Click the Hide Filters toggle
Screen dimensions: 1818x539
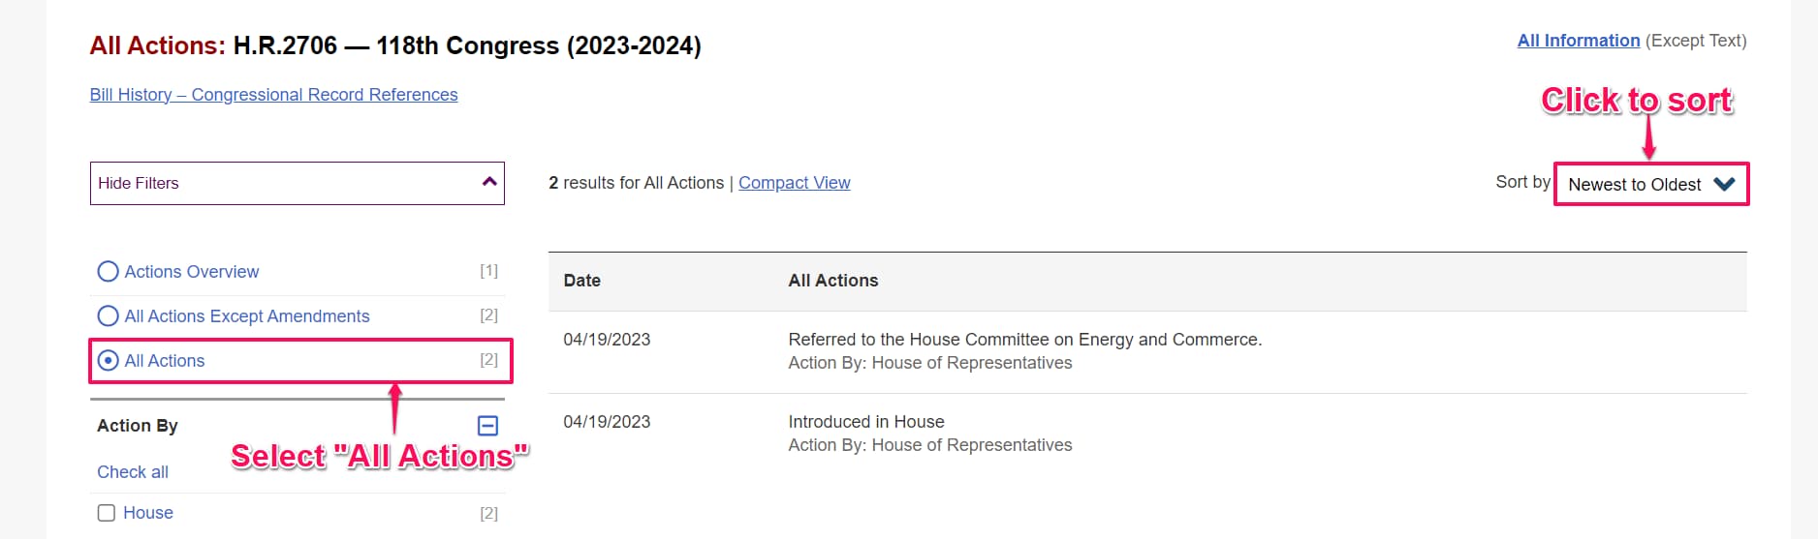(x=297, y=183)
